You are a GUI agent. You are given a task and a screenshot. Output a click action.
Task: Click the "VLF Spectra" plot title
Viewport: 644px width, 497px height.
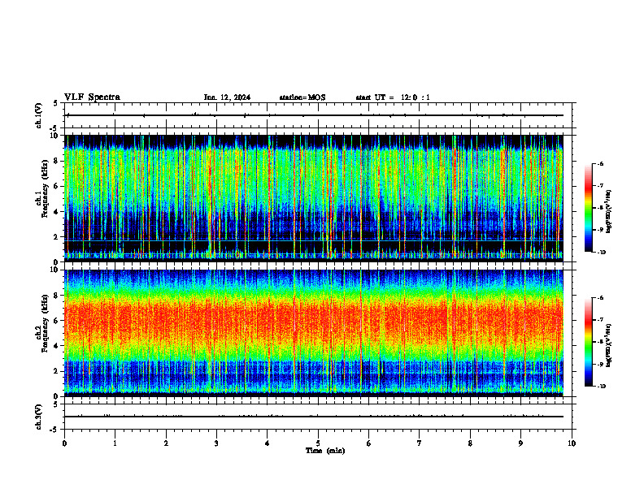click(x=92, y=97)
